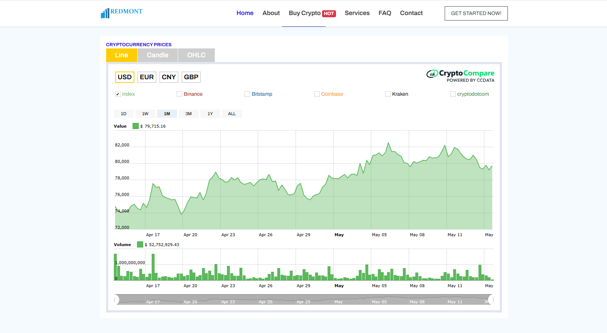Open the CryptoCompare logo link
Screen dimensions: 607x333
pyautogui.click(x=460, y=76)
